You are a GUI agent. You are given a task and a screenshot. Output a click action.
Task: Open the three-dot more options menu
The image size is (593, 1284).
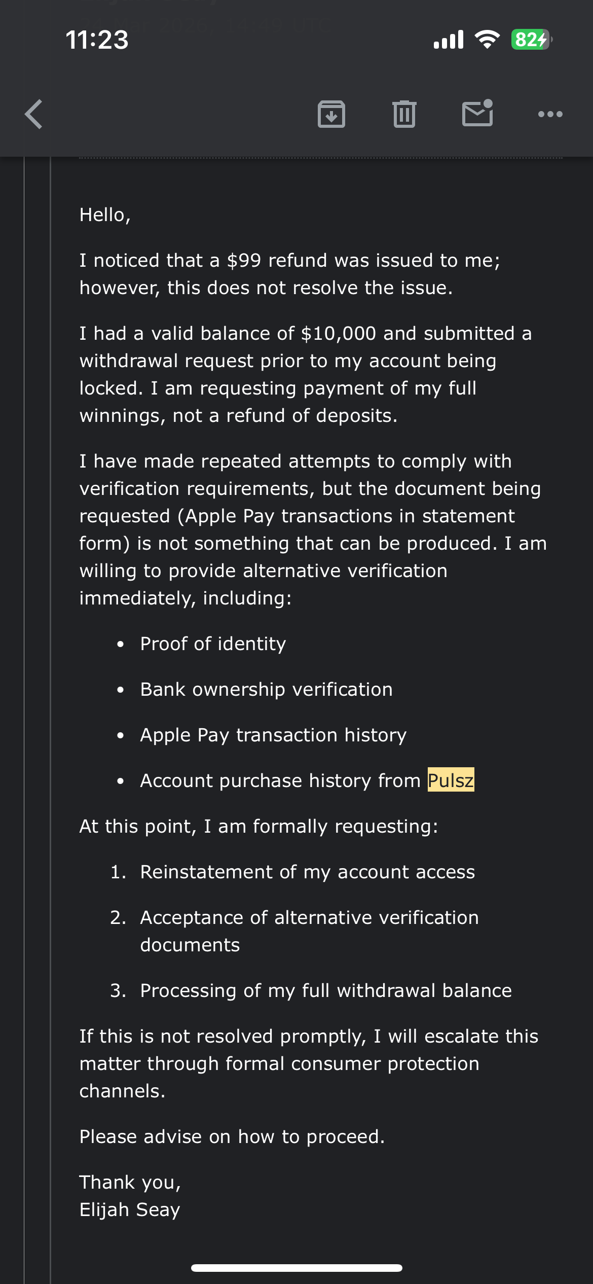tap(550, 114)
